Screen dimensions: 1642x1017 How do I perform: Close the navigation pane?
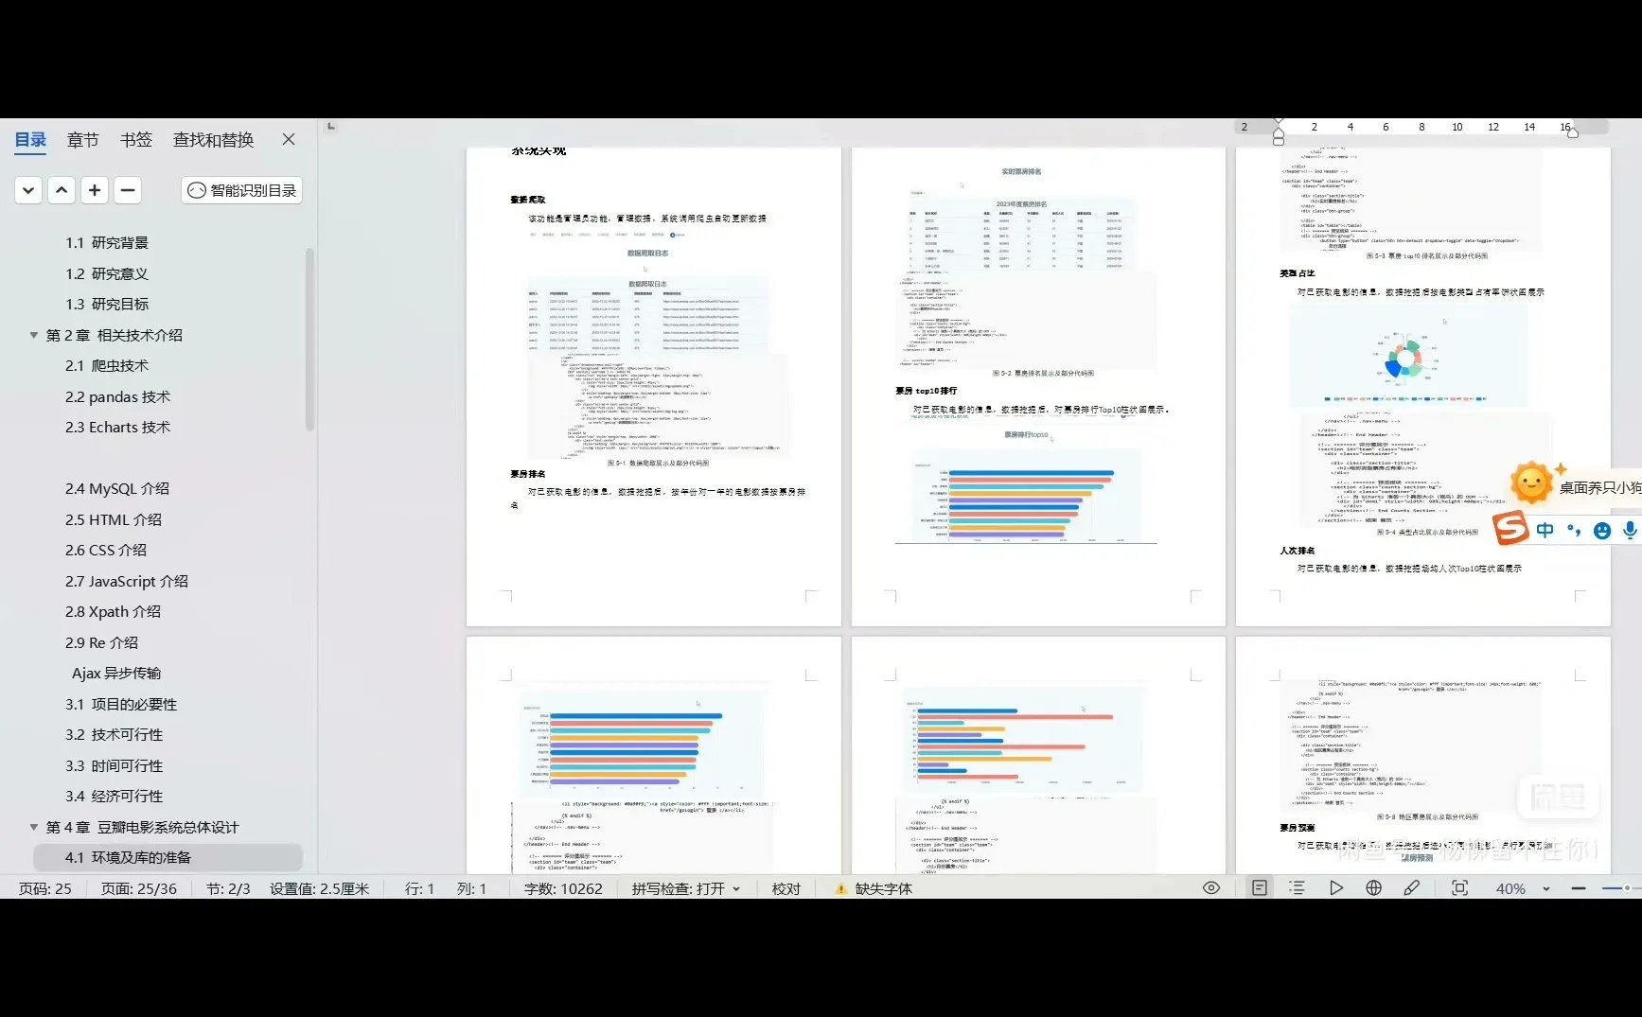tap(289, 139)
